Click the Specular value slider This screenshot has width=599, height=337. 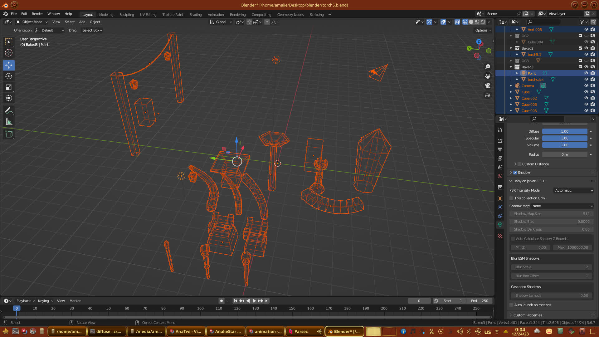[564, 138]
